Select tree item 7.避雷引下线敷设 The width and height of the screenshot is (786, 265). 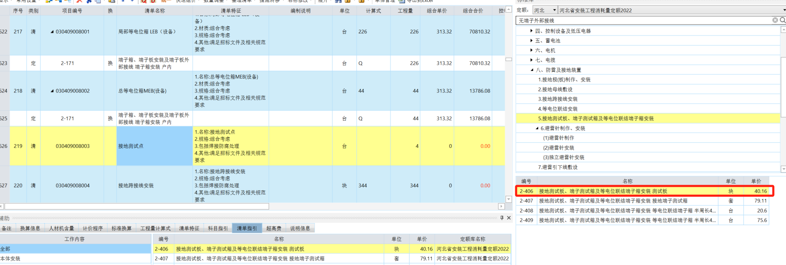[x=558, y=167]
